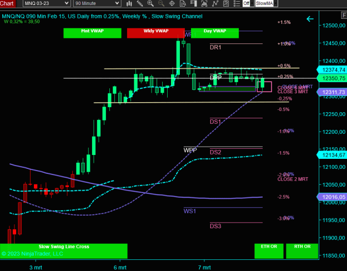Open the Data Series settings icon

(x=204, y=3)
